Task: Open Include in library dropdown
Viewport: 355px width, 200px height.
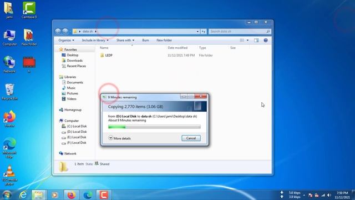Action: click(95, 40)
